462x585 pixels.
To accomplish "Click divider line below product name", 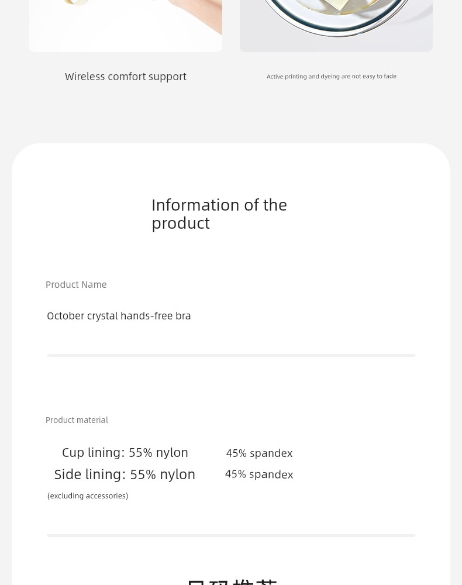I will (x=231, y=355).
